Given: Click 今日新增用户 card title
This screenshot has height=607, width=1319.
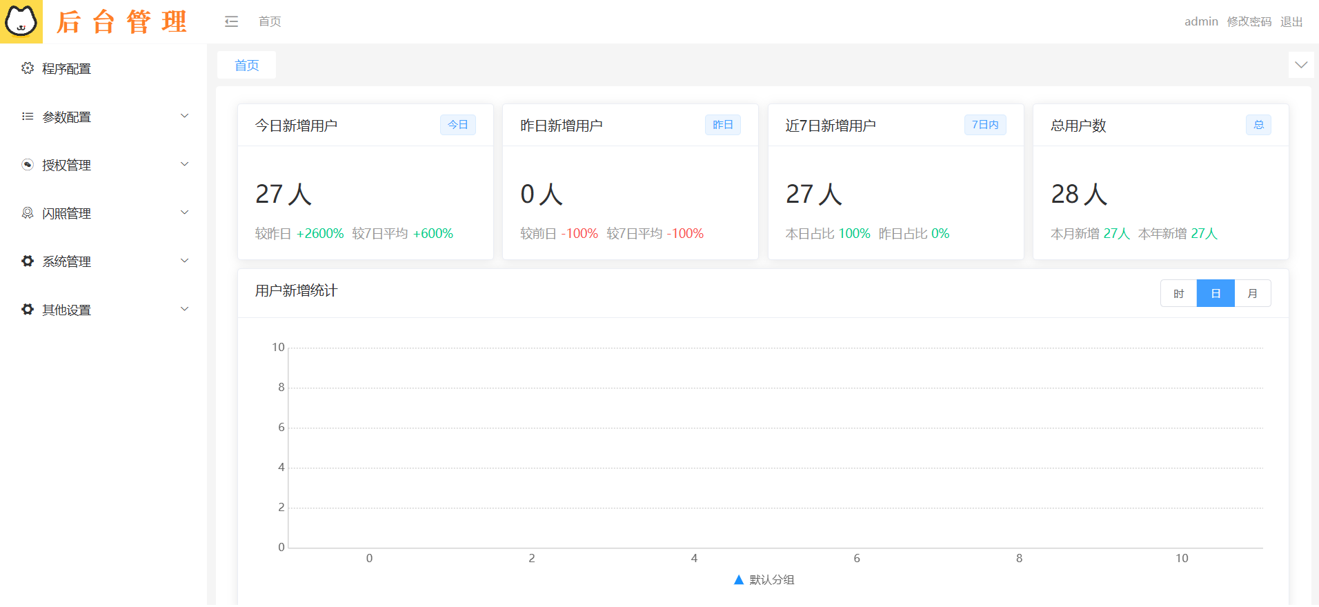Looking at the screenshot, I should pos(296,126).
